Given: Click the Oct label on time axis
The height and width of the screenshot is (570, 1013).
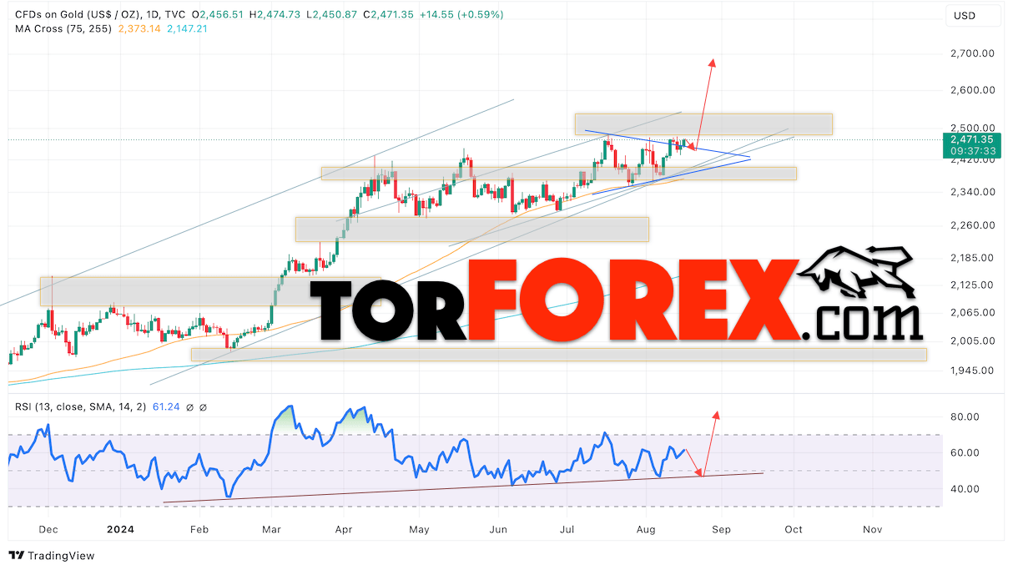Looking at the screenshot, I should pos(794,529).
